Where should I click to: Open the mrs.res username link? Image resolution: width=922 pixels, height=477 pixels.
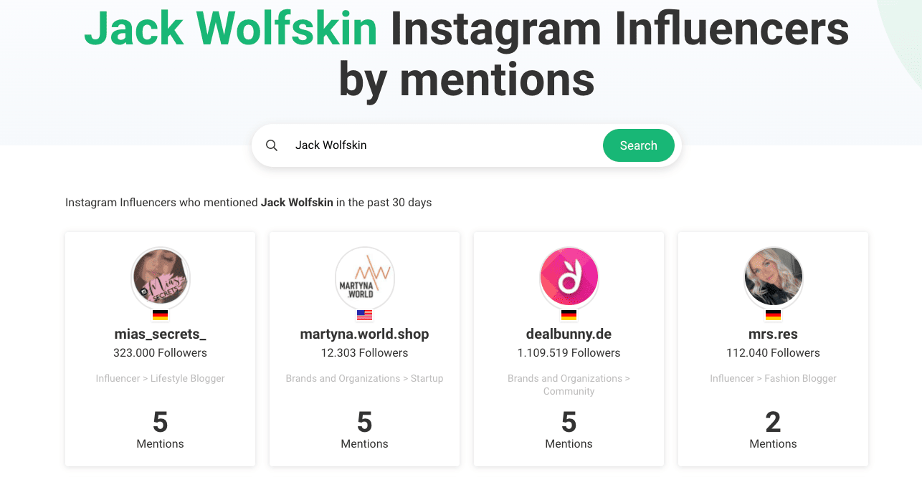click(x=773, y=334)
